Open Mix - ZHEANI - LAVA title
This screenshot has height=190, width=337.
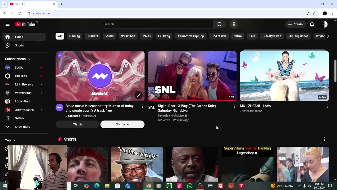click(255, 106)
